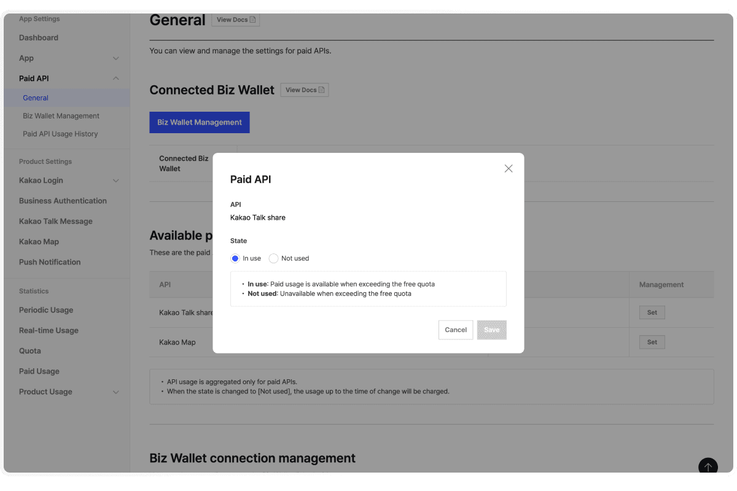Open View Docs for Connected Biz Wallet
Screen dimensions: 737x491
tap(305, 90)
